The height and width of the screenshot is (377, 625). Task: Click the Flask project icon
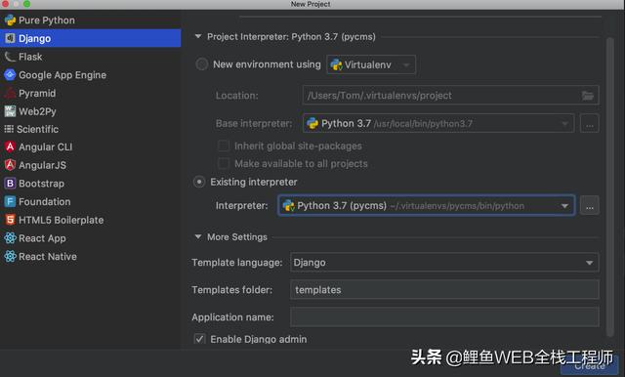(x=10, y=57)
